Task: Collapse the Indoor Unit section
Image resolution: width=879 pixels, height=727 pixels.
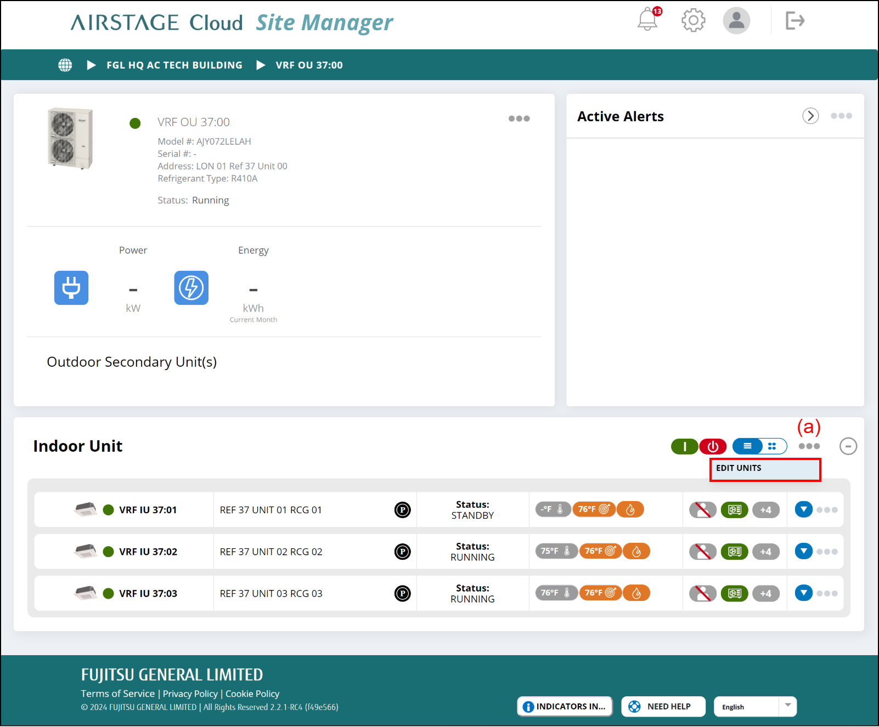Action: pyautogui.click(x=848, y=446)
